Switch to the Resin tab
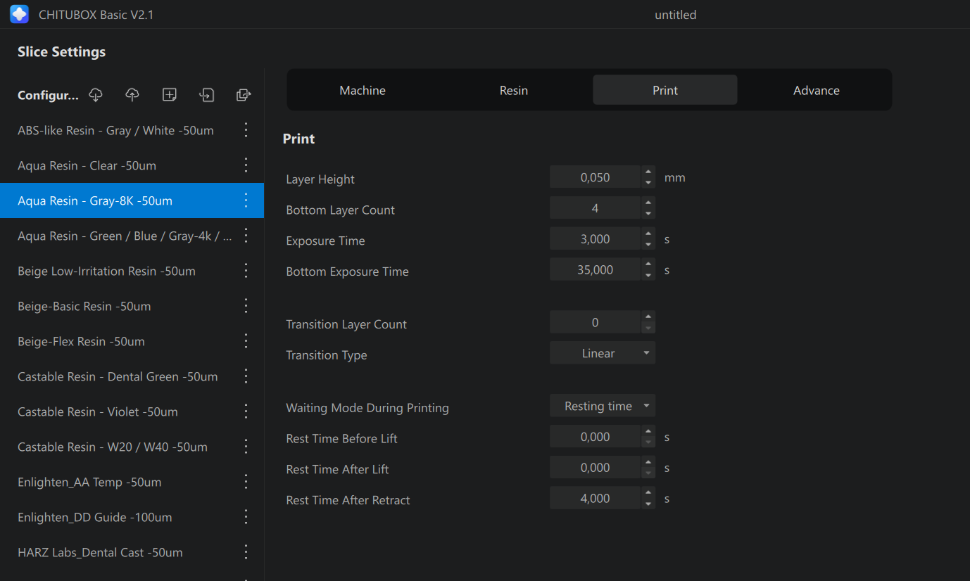This screenshot has width=970, height=581. pos(514,90)
